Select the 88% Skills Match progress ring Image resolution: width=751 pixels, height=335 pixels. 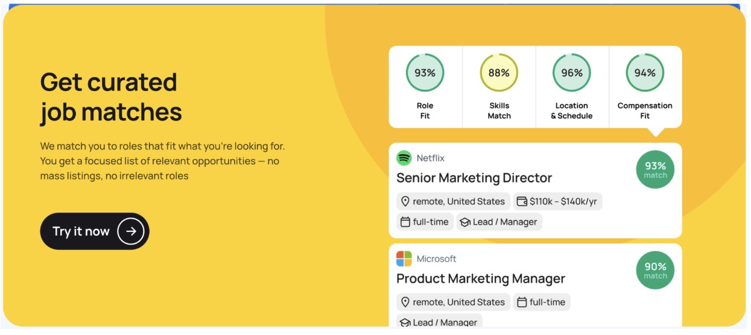[499, 73]
